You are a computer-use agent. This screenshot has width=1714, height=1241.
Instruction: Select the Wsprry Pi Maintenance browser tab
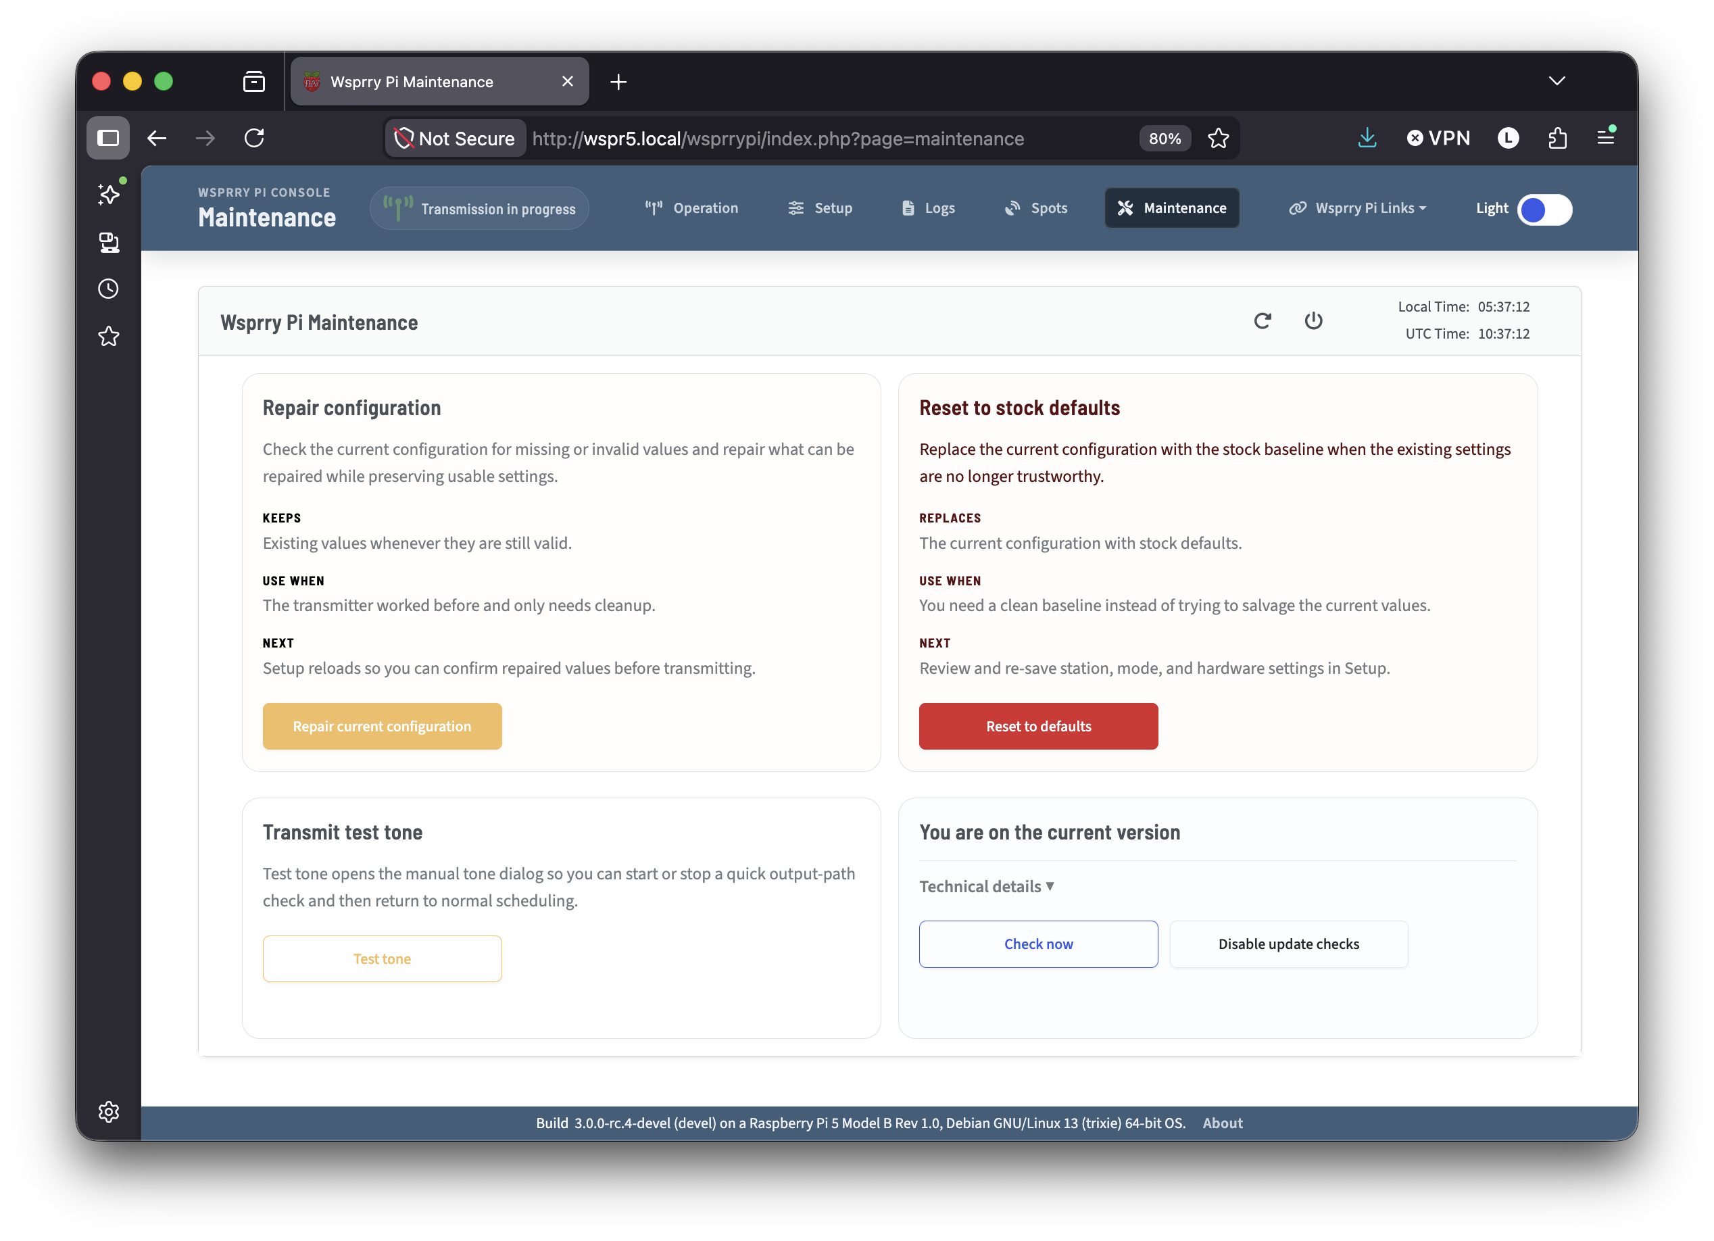click(x=440, y=82)
